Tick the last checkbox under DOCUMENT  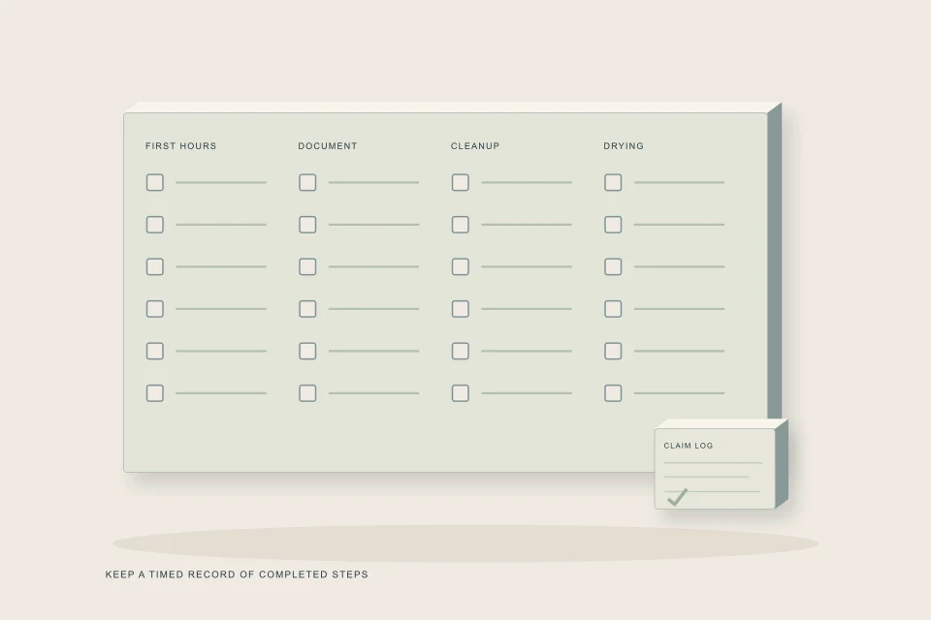click(307, 392)
